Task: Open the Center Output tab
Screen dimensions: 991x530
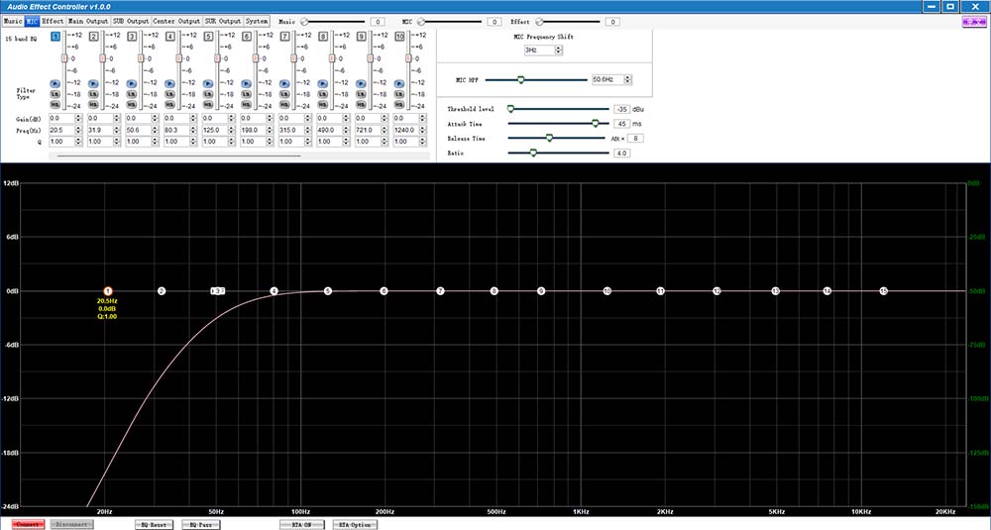Action: [177, 21]
